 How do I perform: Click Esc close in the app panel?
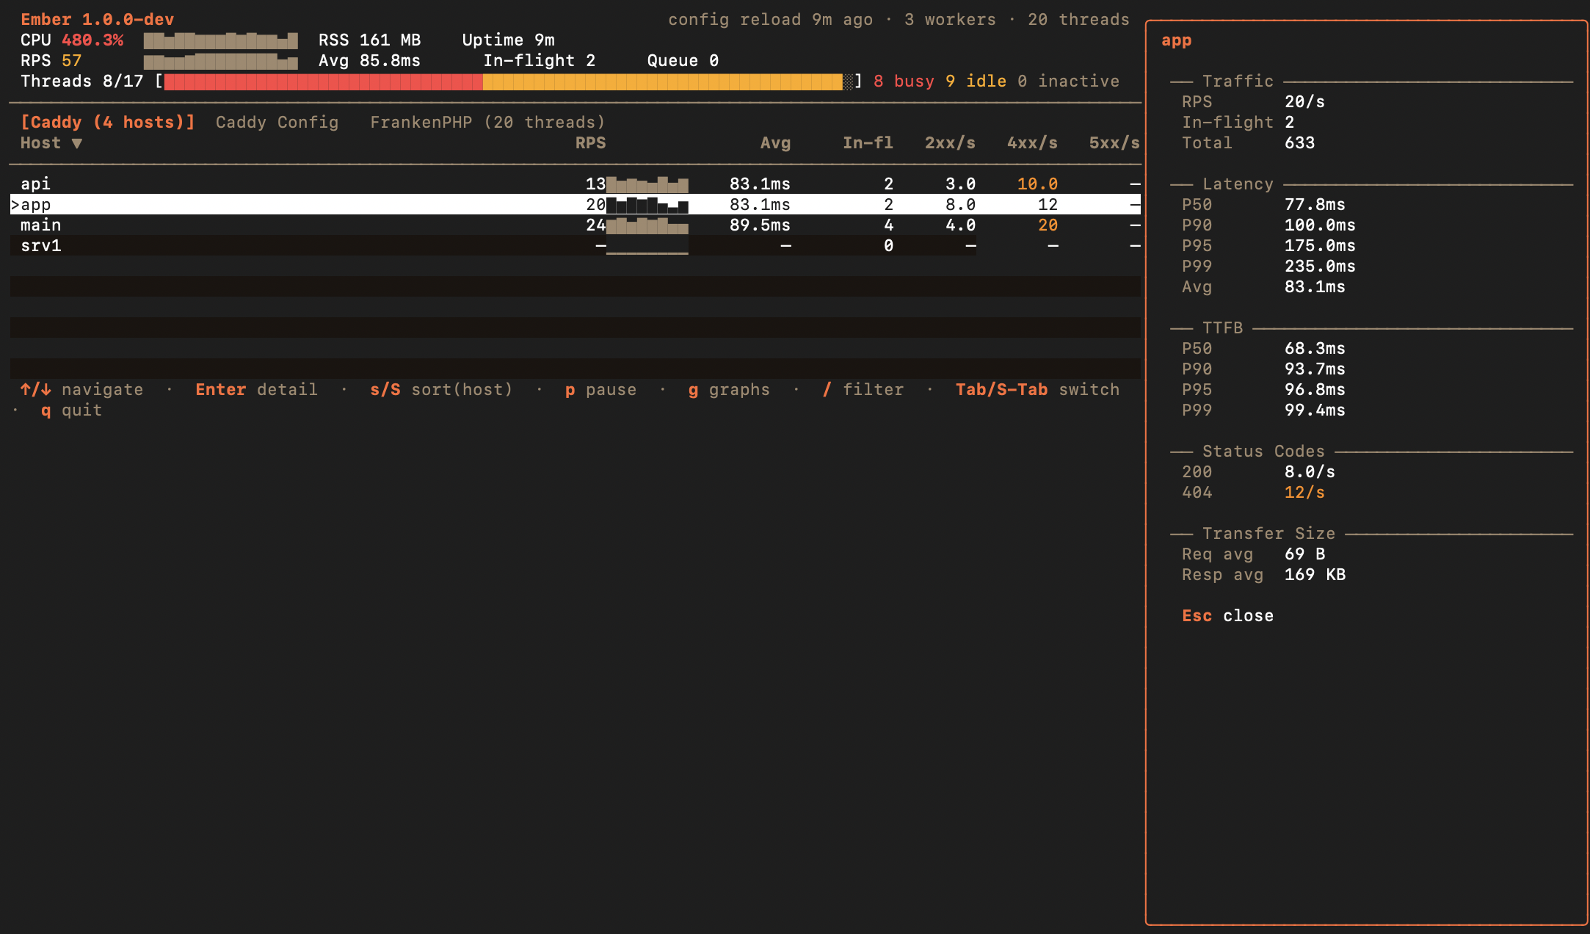click(1227, 616)
